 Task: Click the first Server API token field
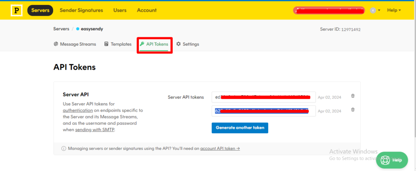[x=263, y=97]
